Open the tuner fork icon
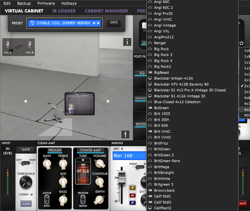The image size is (250, 211). (125, 135)
